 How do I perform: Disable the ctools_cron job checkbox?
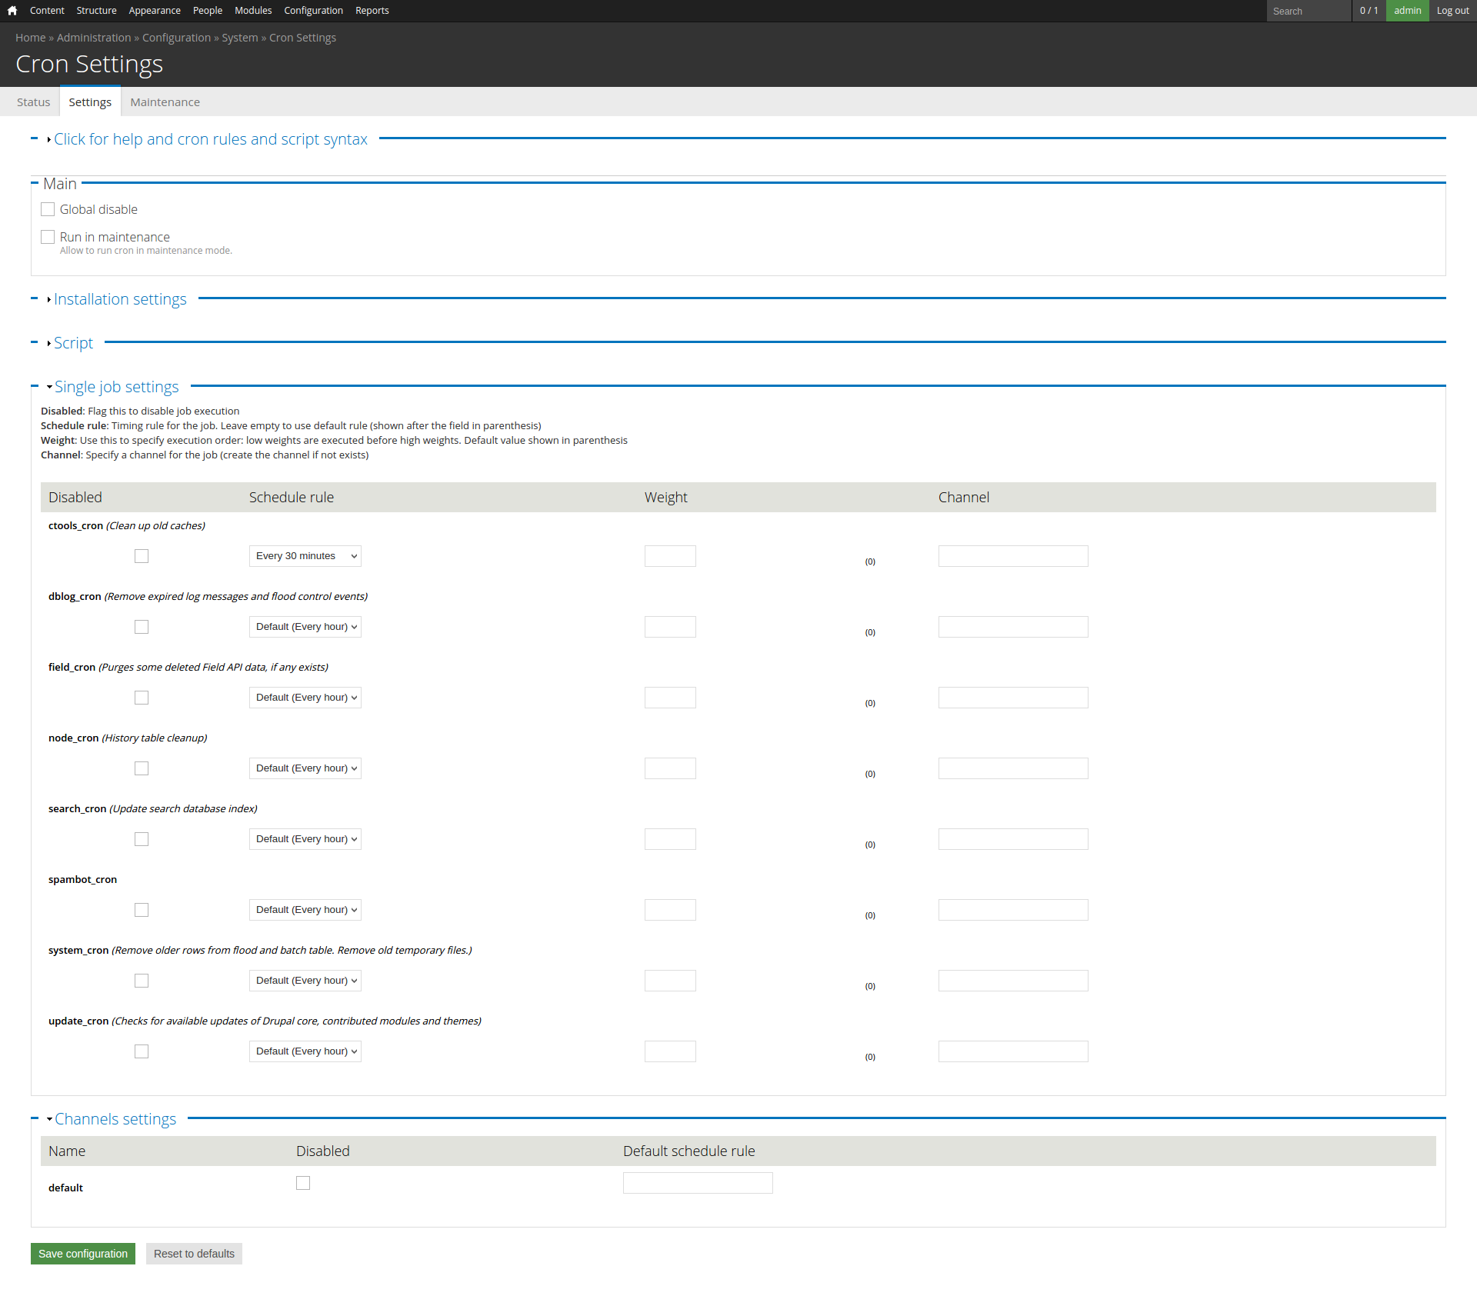(142, 556)
